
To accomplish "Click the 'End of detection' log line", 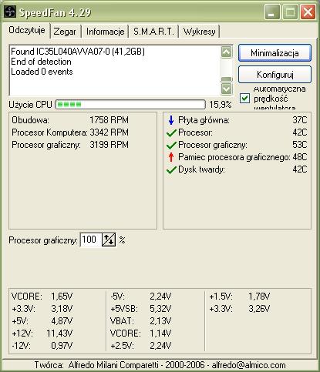I will tap(41, 62).
